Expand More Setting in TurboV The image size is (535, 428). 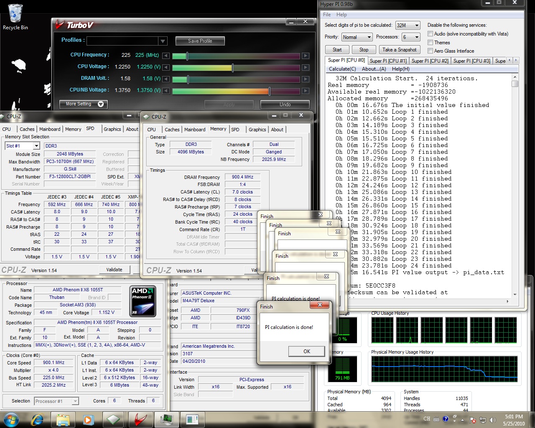coord(83,104)
